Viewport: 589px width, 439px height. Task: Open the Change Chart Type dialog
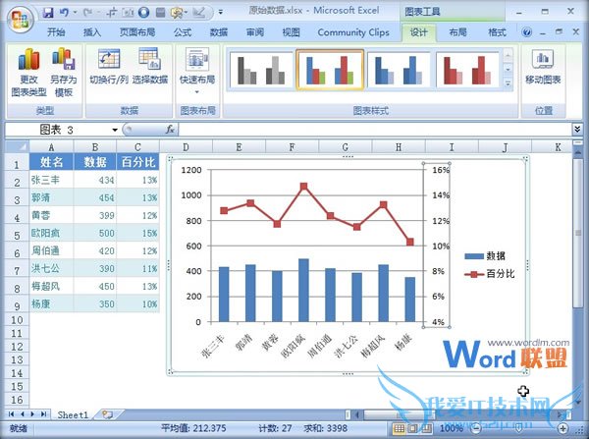point(28,72)
